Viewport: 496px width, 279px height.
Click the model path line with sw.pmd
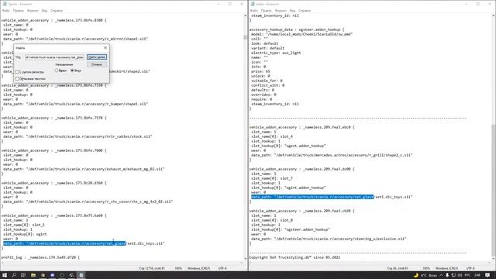301,34
